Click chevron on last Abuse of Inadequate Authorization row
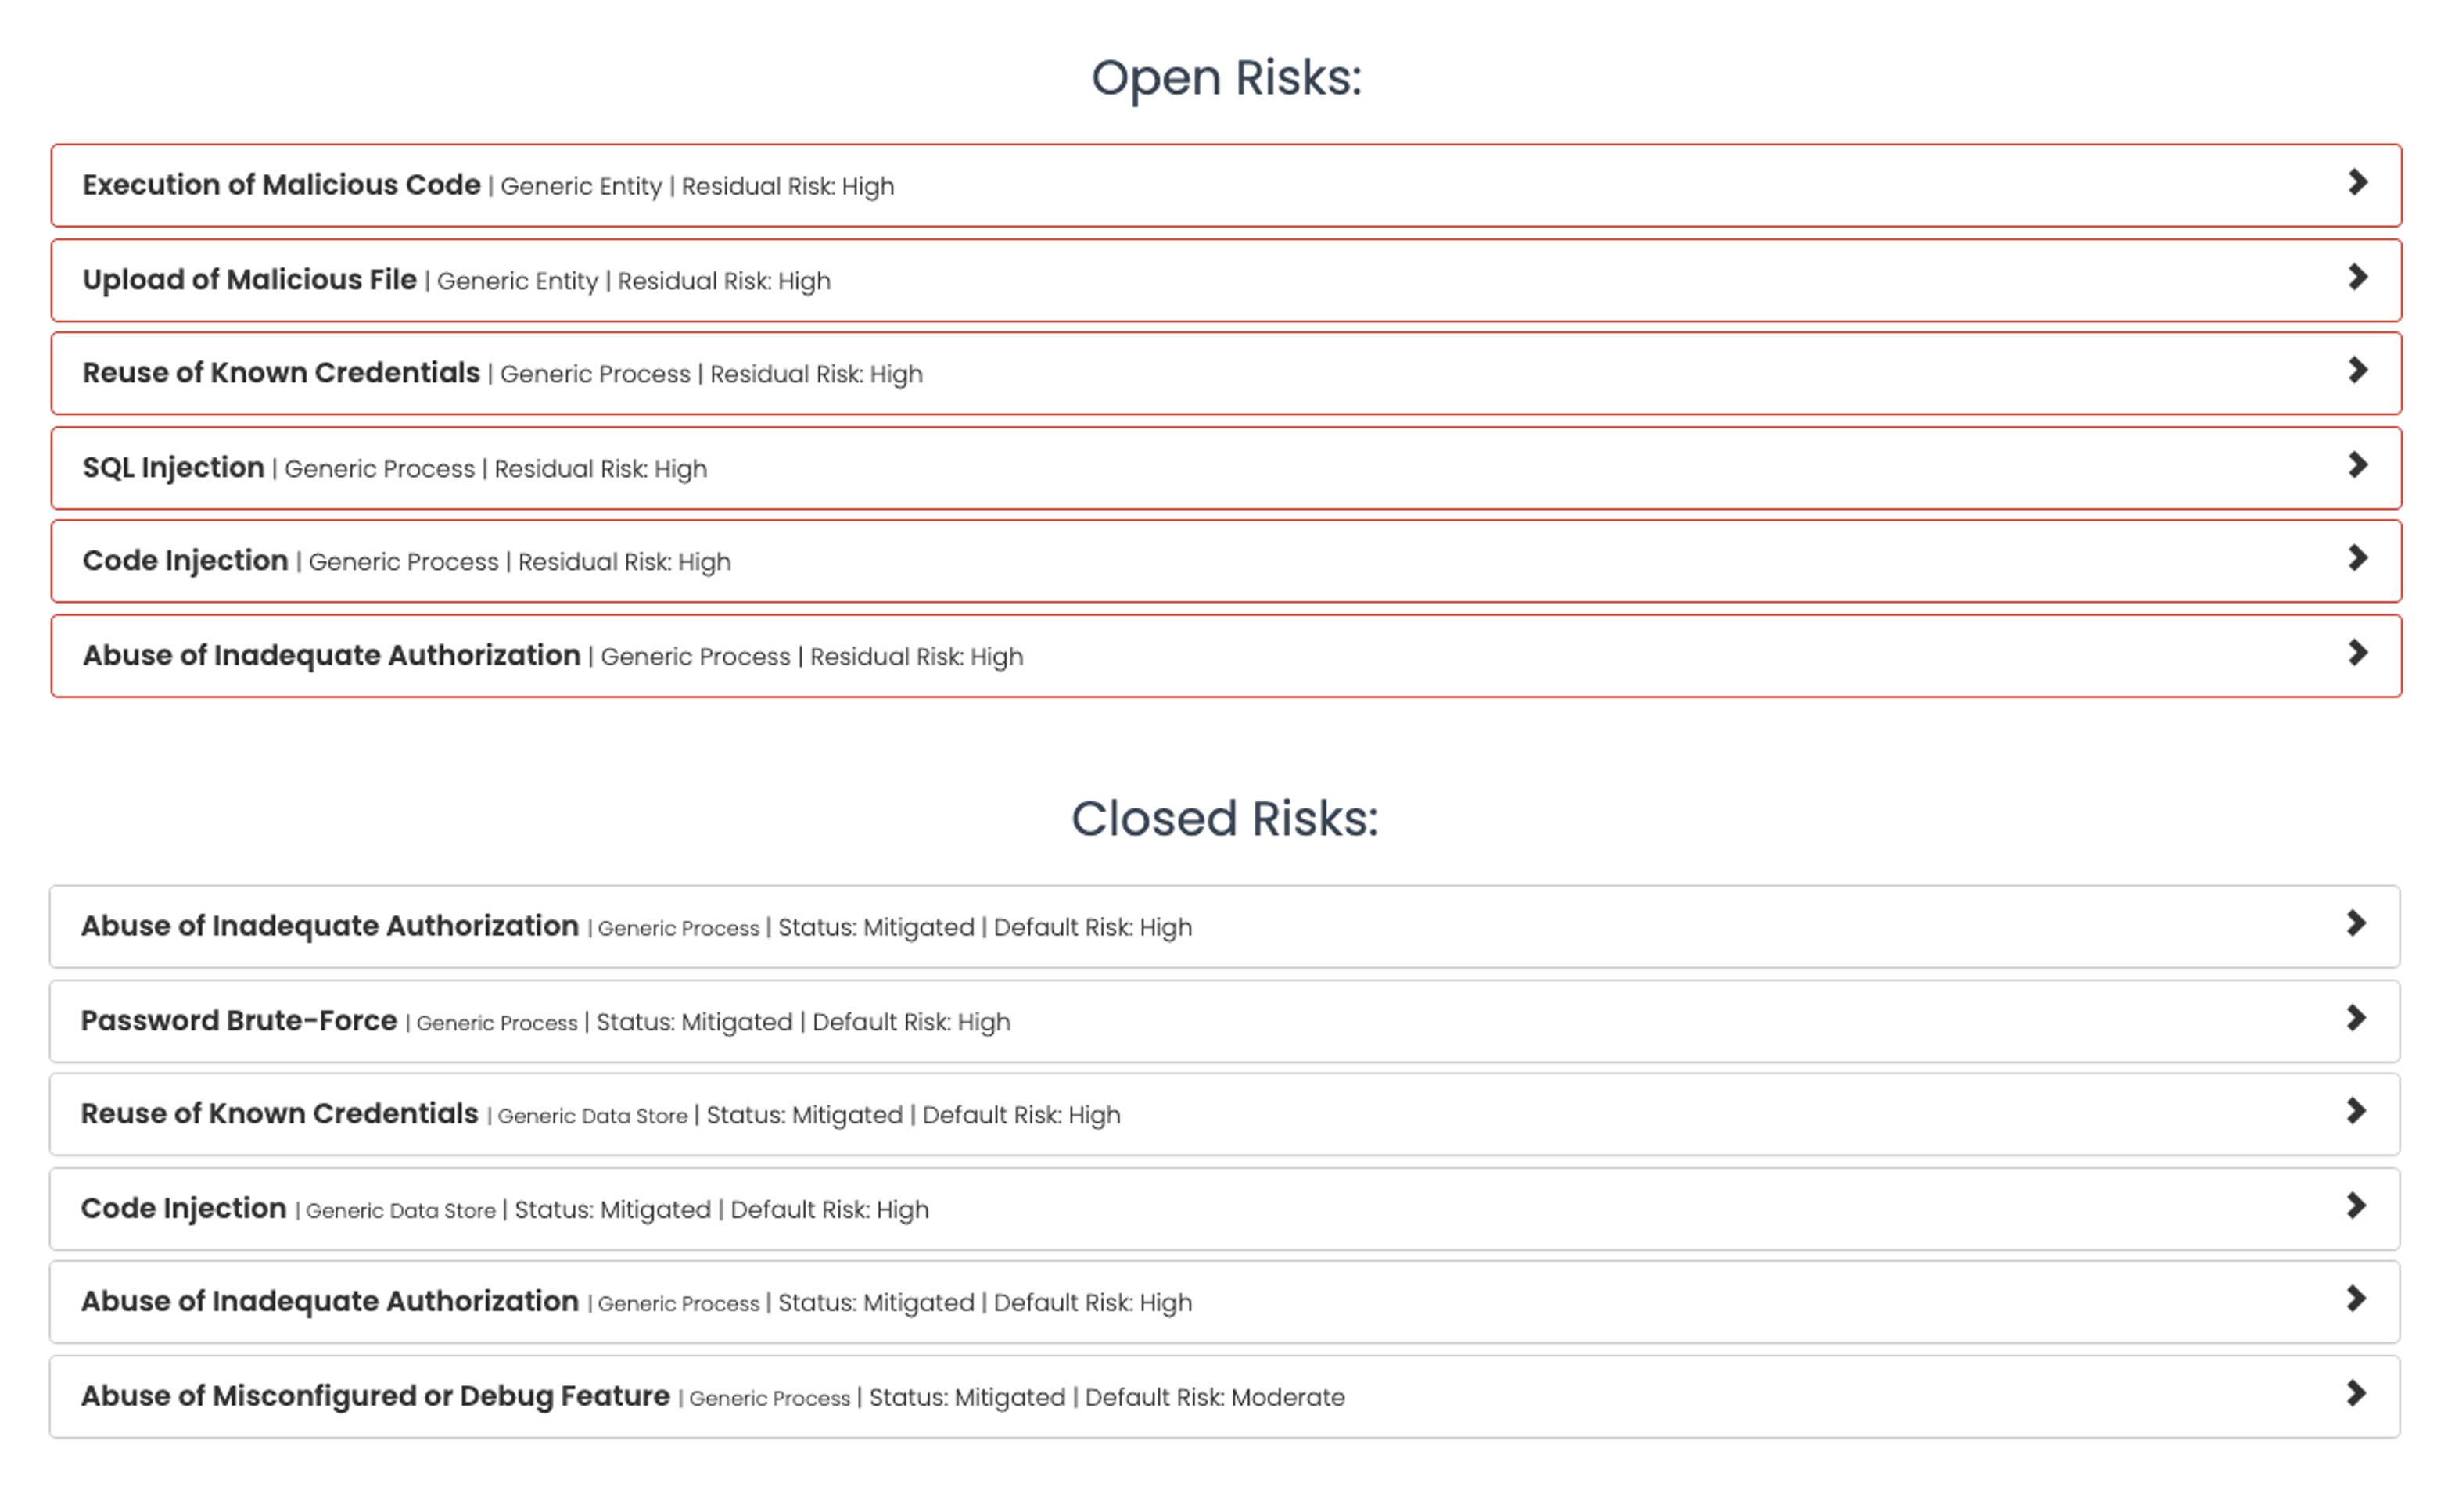The height and width of the screenshot is (1512, 2448). point(2355,1300)
